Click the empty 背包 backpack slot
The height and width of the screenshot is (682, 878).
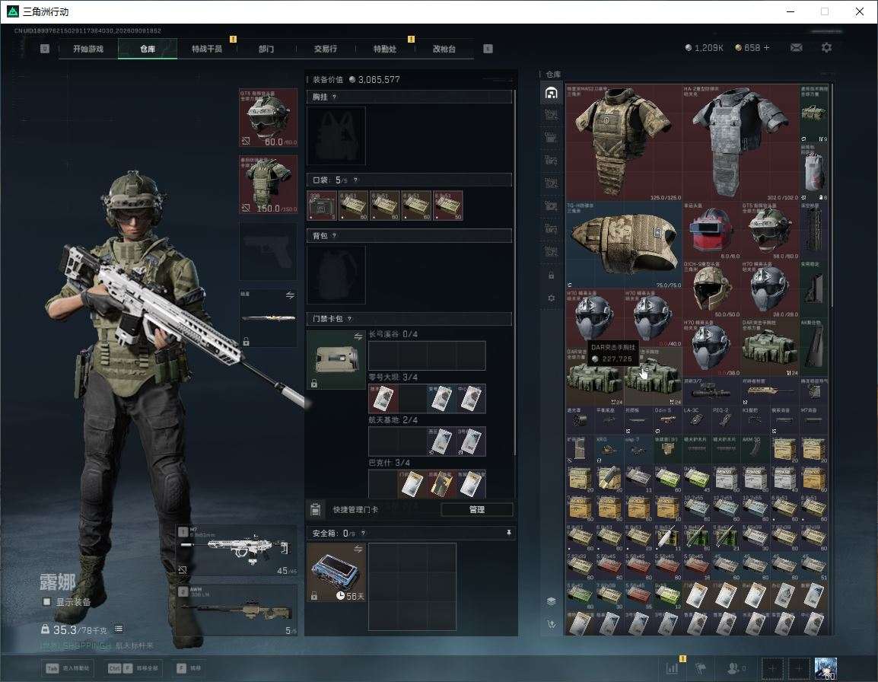pyautogui.click(x=336, y=275)
